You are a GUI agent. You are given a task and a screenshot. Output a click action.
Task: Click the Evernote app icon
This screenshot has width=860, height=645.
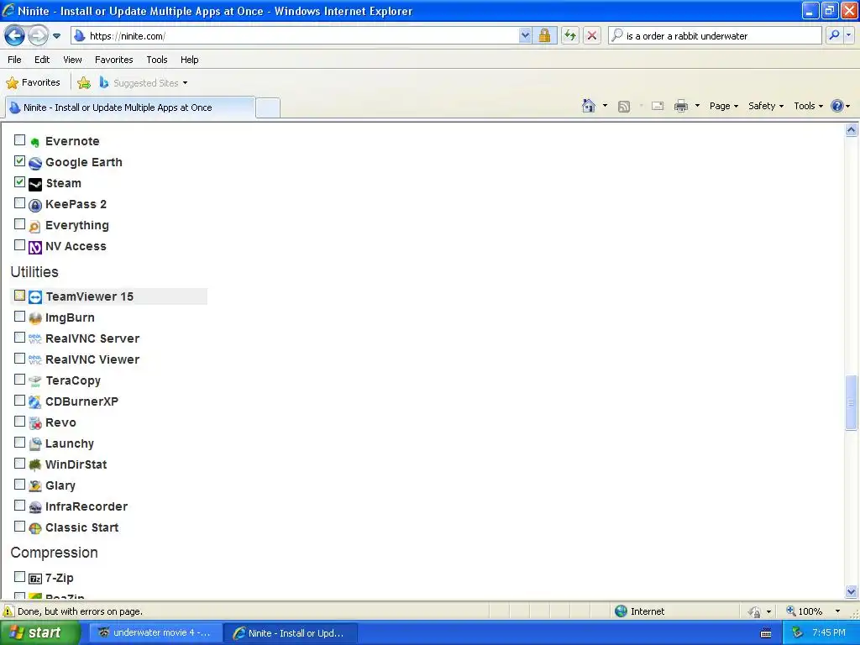click(35, 142)
